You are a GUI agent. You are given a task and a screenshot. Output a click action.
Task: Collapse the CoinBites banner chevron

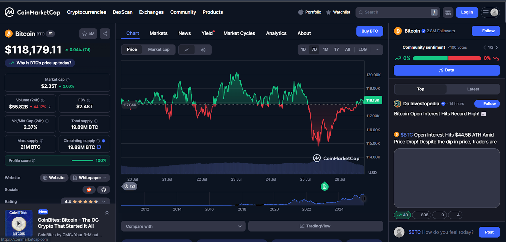tap(107, 213)
